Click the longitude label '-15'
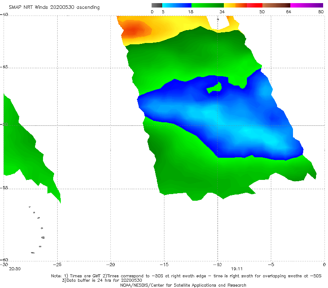This screenshot has width=328, height=288. (x=164, y=265)
